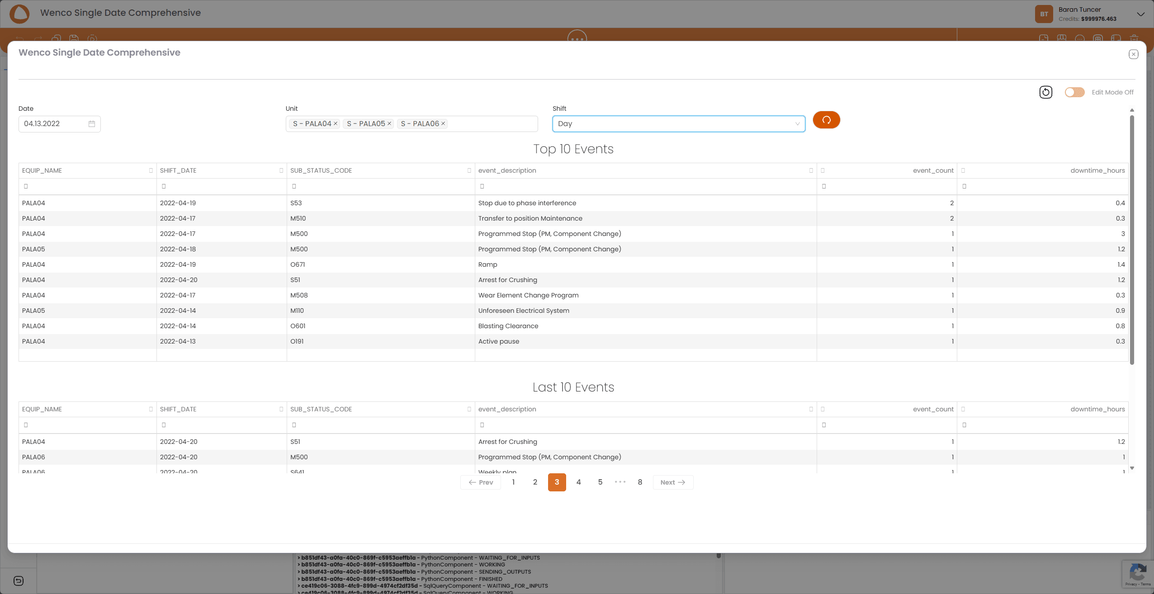1154x594 pixels.
Task: Close the Wenco Single Date Comprehensive dialog
Action: (1133, 54)
